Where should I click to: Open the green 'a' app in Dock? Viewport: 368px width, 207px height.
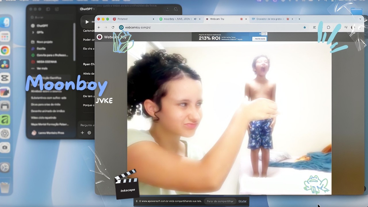5,120
